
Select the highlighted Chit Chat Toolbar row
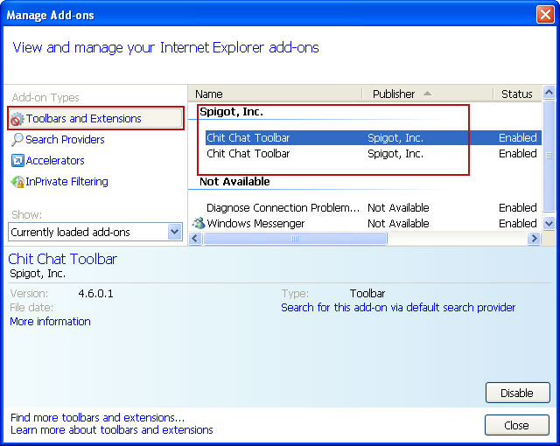(x=374, y=137)
